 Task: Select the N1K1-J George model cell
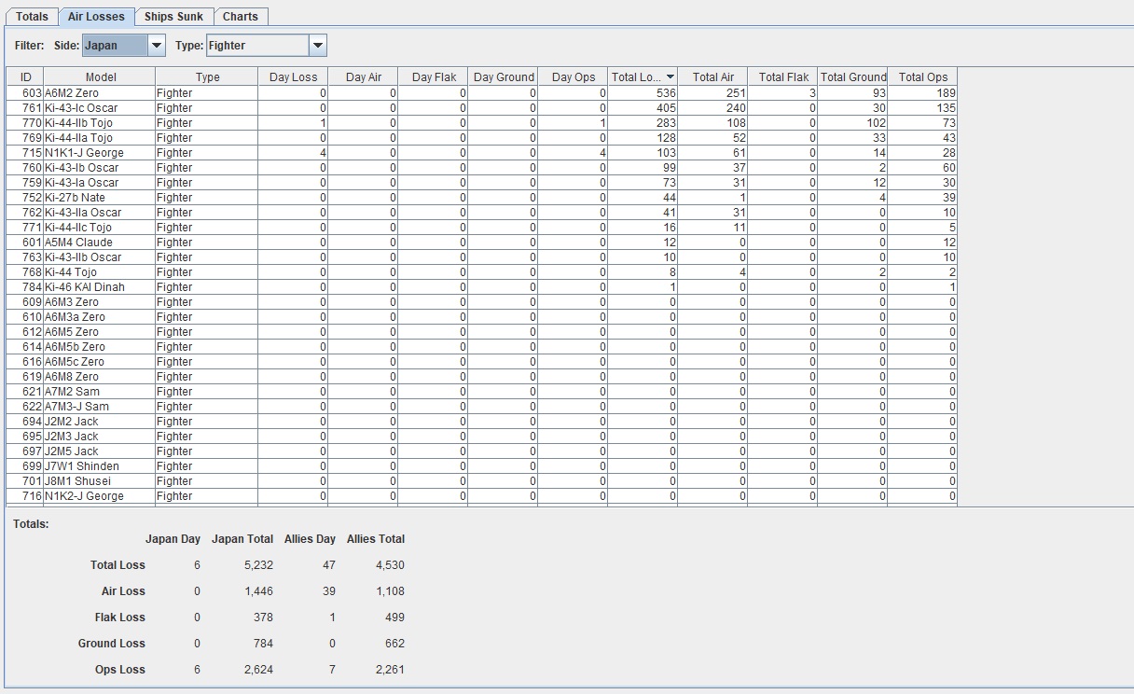(100, 153)
